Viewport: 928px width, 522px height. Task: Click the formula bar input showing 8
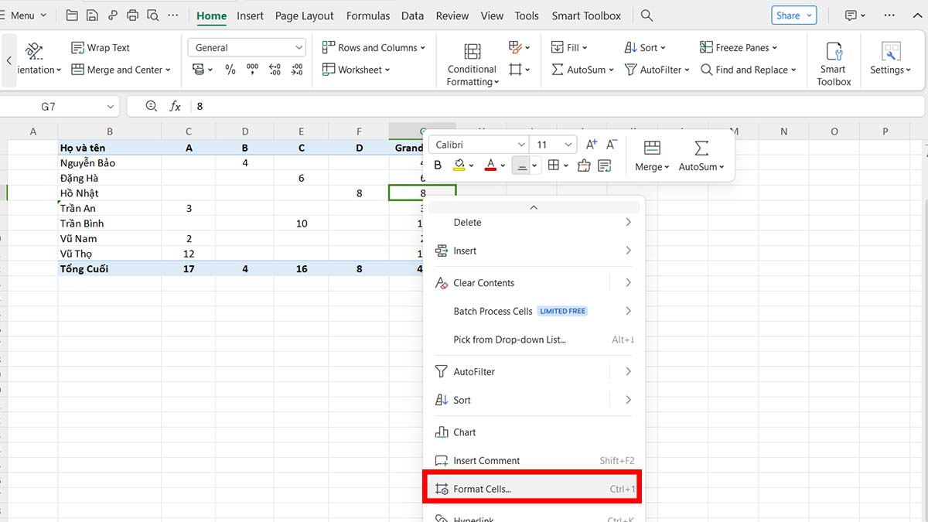[x=557, y=107]
